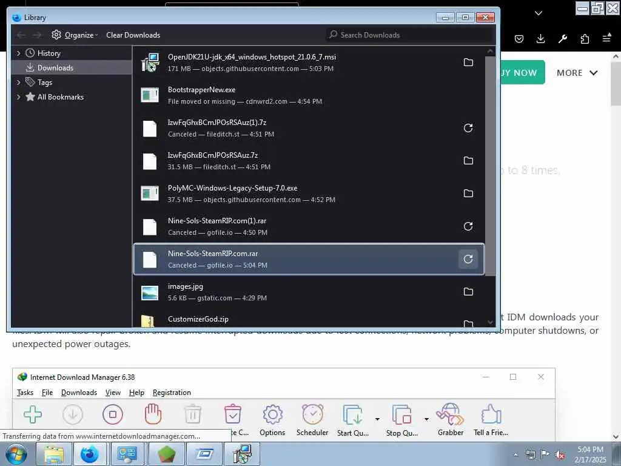Retry the selected Nine-Sols-SteamRIP.com.rar download
Screen dimensions: 621x466
(x=468, y=259)
